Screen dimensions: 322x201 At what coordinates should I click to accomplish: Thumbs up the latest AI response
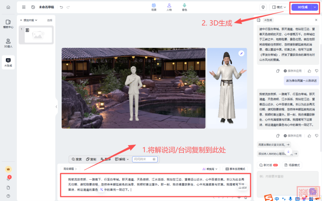coord(309,136)
